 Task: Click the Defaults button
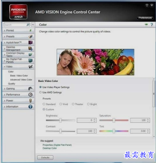point(45,158)
